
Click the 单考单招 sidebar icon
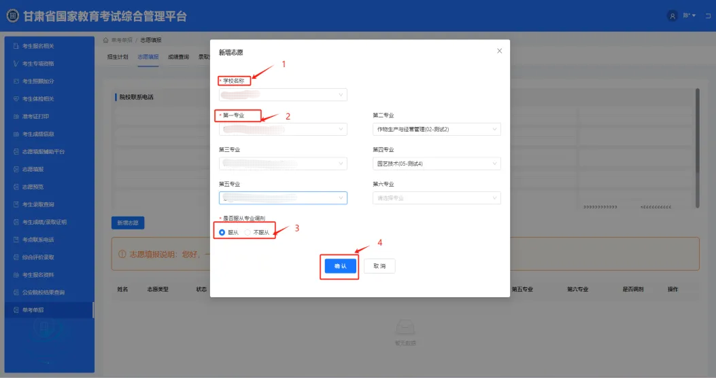16,310
